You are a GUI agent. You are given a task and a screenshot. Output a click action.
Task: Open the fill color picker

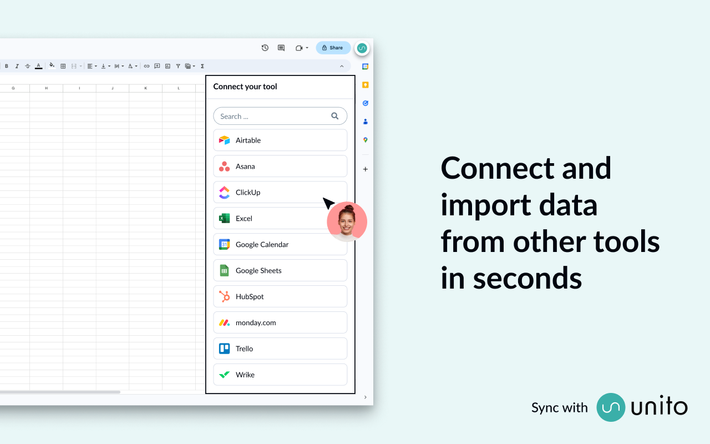pos(52,65)
